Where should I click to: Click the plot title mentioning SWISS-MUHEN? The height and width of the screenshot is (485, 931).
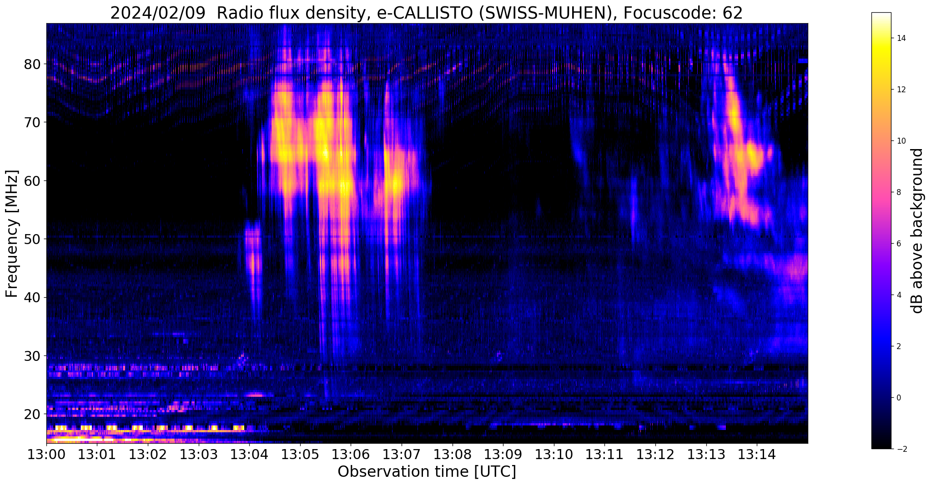pyautogui.click(x=426, y=13)
